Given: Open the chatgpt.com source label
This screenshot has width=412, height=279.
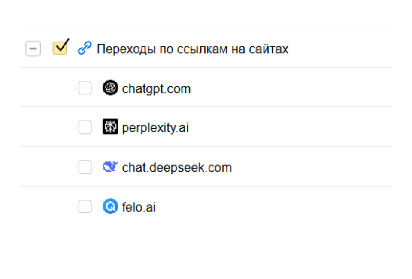Looking at the screenshot, I should pos(156,89).
